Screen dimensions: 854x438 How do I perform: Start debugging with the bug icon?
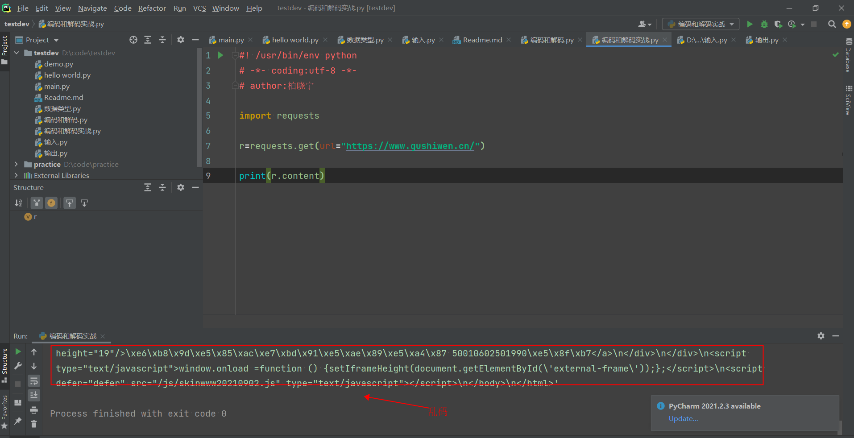click(x=764, y=24)
